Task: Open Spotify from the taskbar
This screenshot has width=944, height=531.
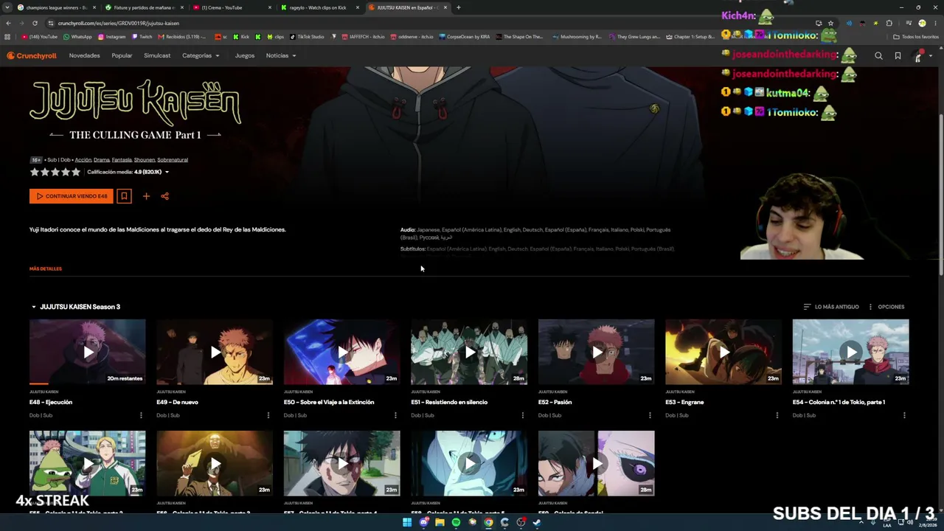Action: coord(456,523)
